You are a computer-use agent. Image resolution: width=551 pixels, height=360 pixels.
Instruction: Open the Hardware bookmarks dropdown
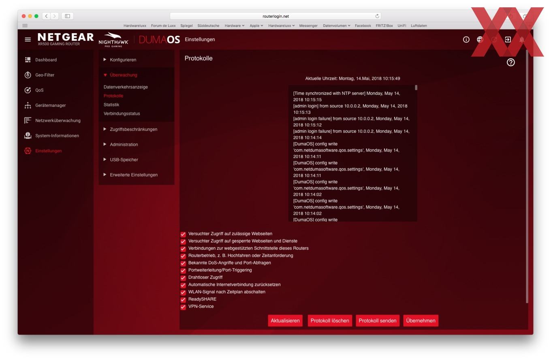pyautogui.click(x=235, y=26)
